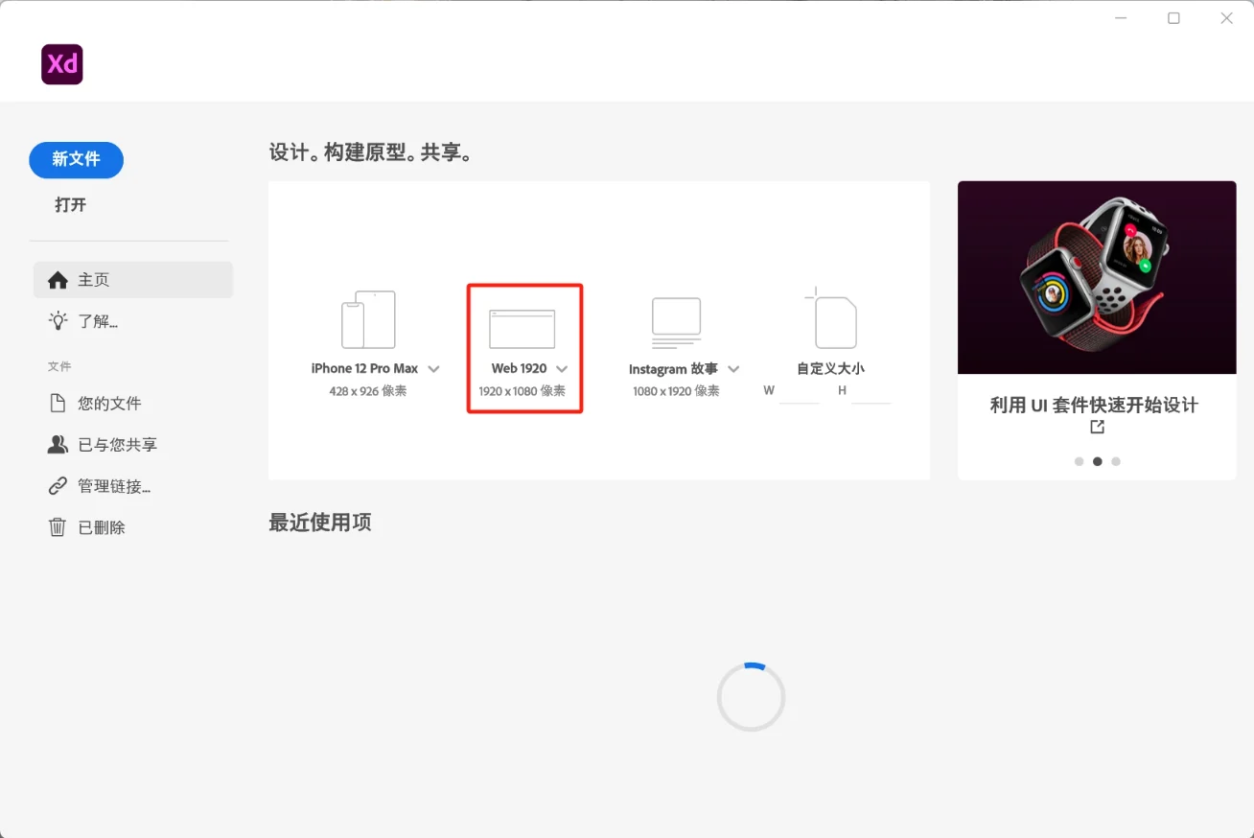The image size is (1254, 838).
Task: Click the 1920 x 1080 像素 label
Action: coord(522,391)
